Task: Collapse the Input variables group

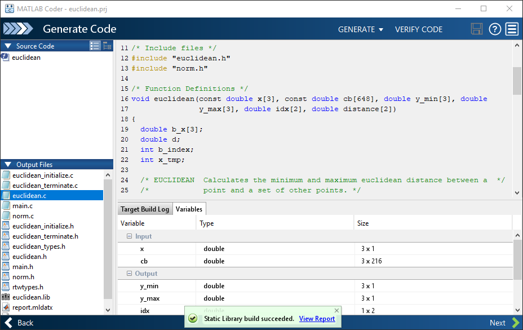Action: tap(129, 236)
